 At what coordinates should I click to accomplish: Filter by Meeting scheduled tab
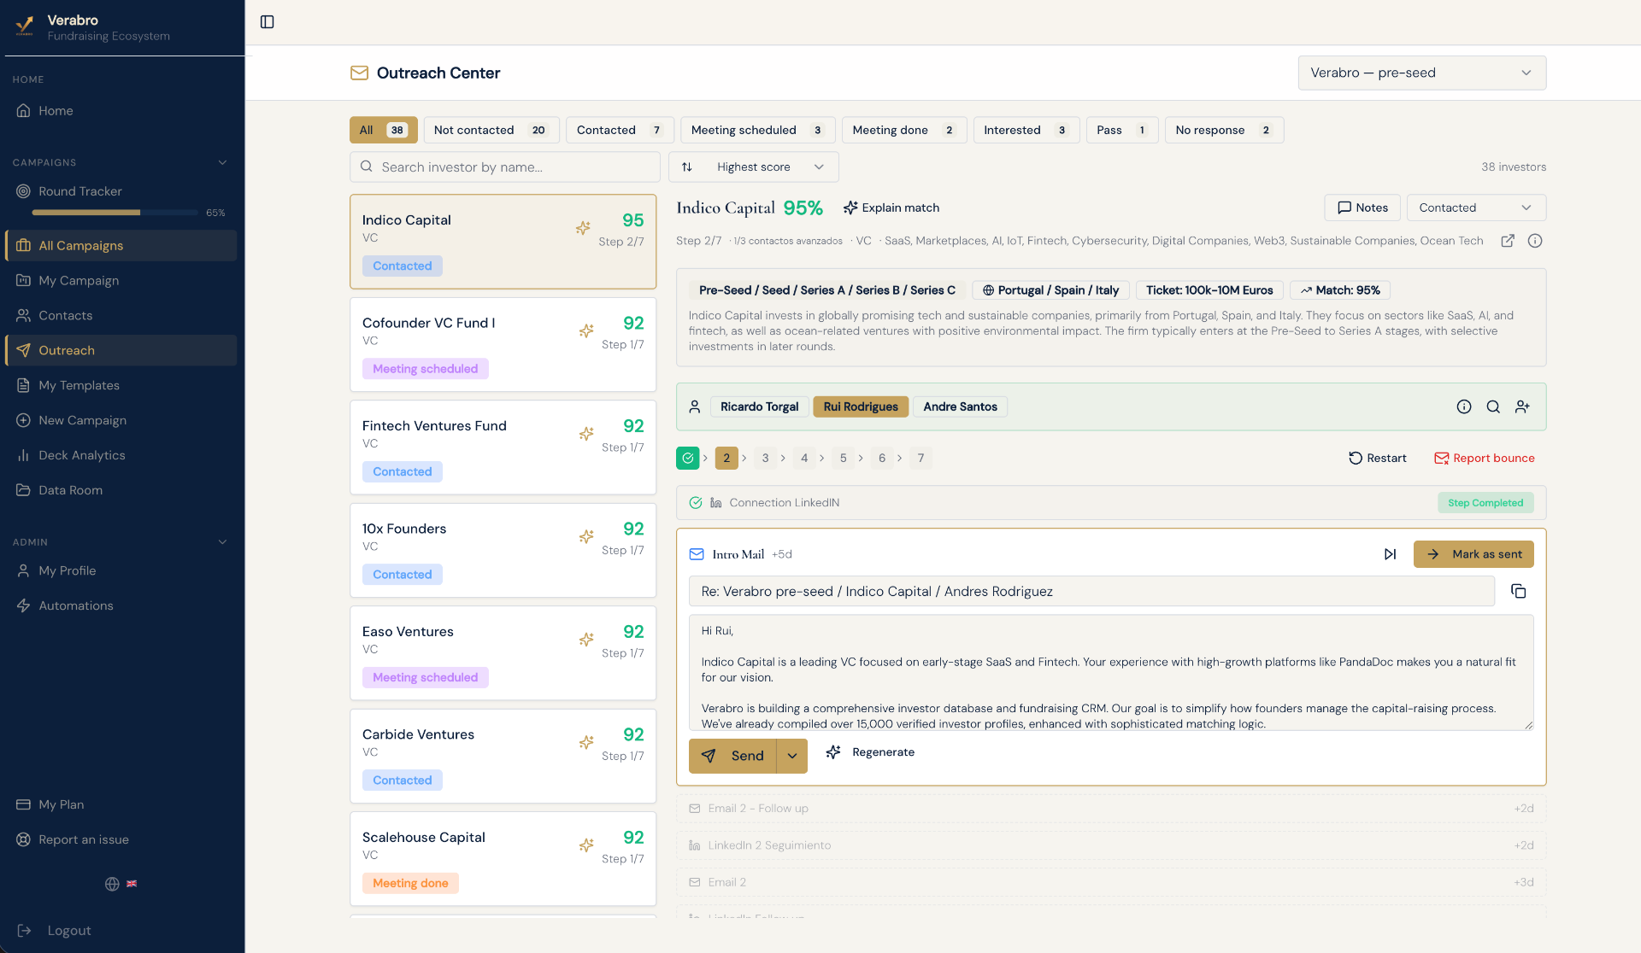(x=757, y=130)
